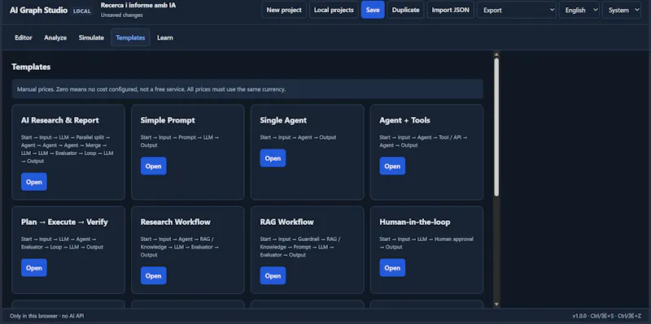Click the Plan → Execute → Verify title
This screenshot has width=651, height=324.
coord(64,222)
